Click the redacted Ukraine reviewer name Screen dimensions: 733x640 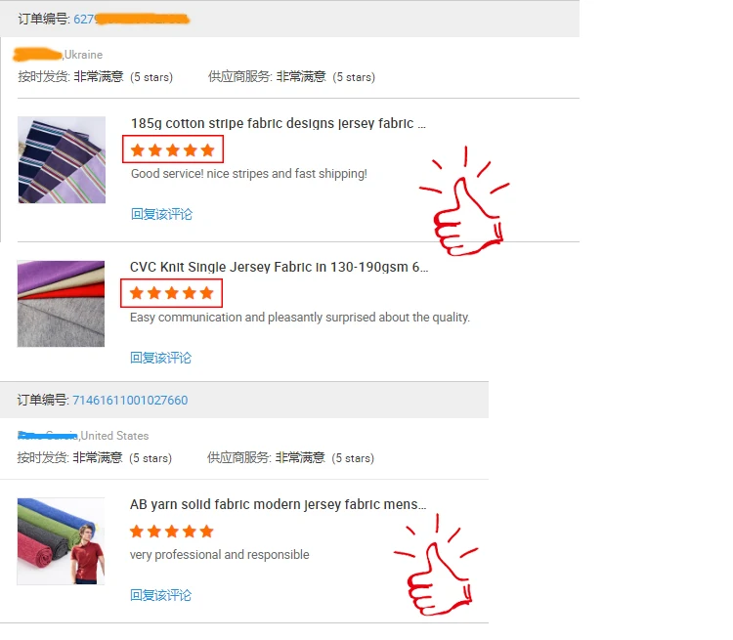pyautogui.click(x=38, y=55)
